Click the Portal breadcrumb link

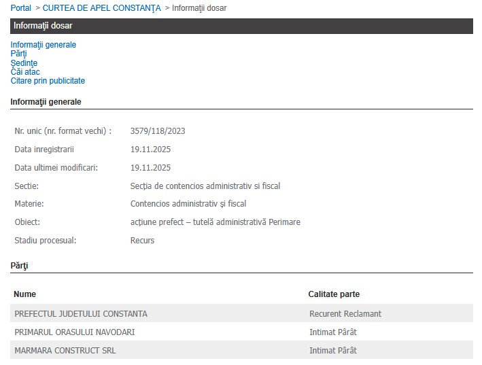[20, 8]
